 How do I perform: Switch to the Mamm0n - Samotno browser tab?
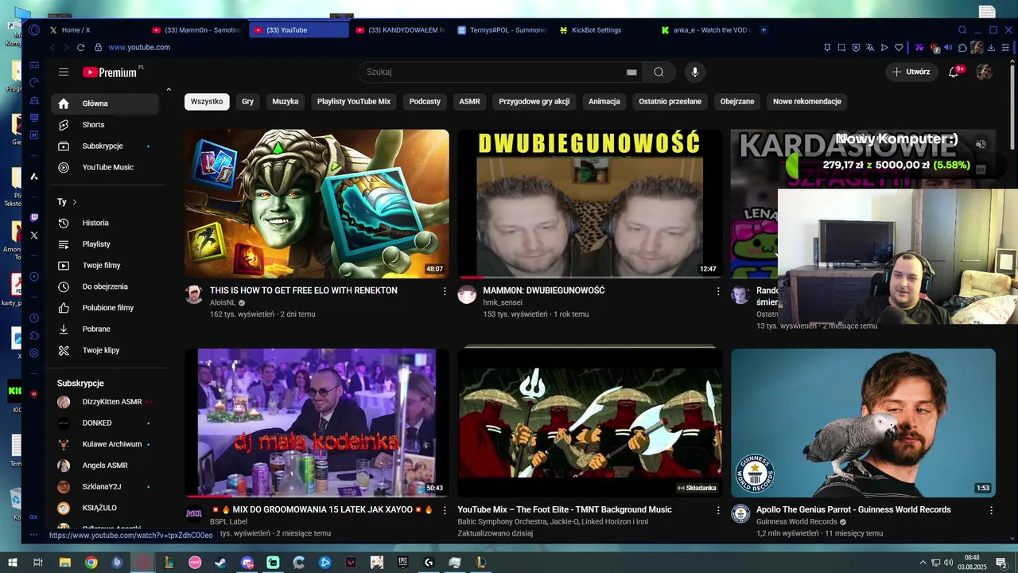coord(198,30)
